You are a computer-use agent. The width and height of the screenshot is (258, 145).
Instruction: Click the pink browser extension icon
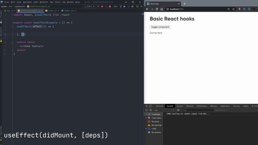(x=239, y=9)
